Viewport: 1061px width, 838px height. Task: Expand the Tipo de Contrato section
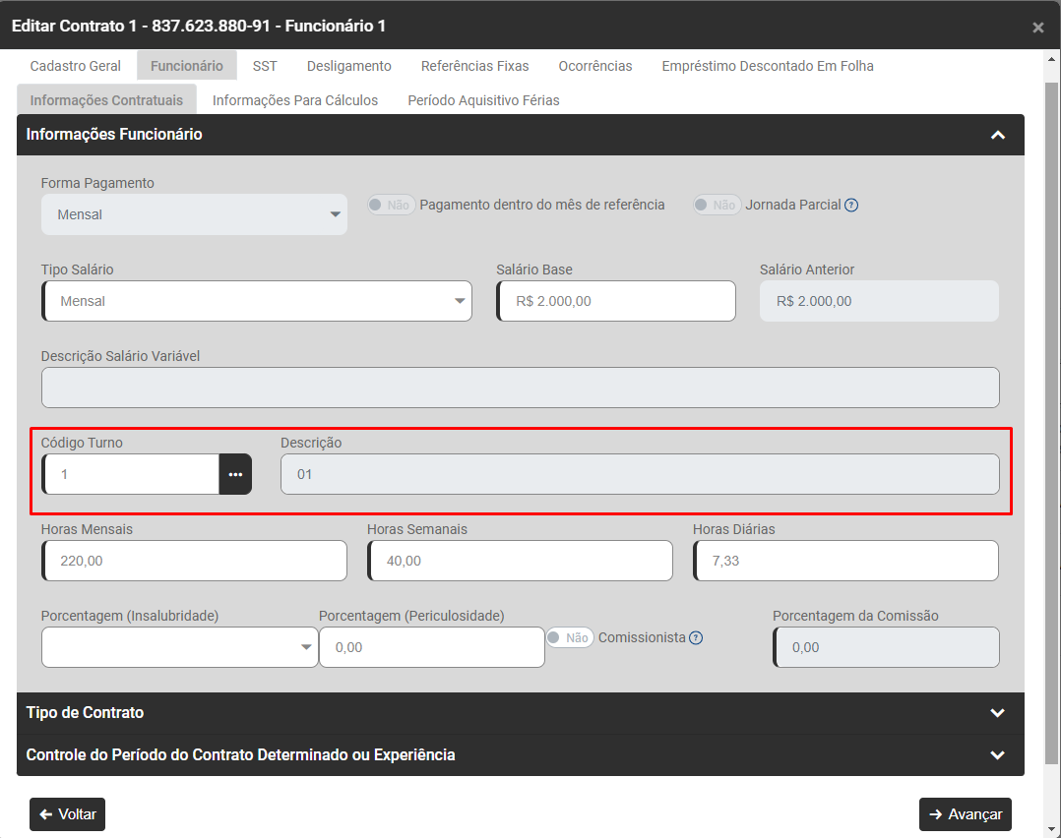click(x=997, y=713)
